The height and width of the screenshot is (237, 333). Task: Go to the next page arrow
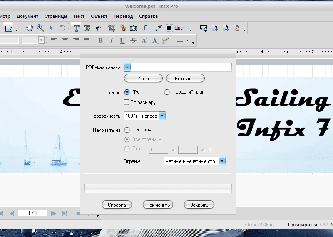pyautogui.click(x=53, y=213)
